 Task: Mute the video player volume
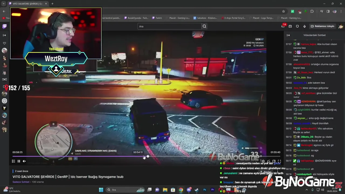24,161
